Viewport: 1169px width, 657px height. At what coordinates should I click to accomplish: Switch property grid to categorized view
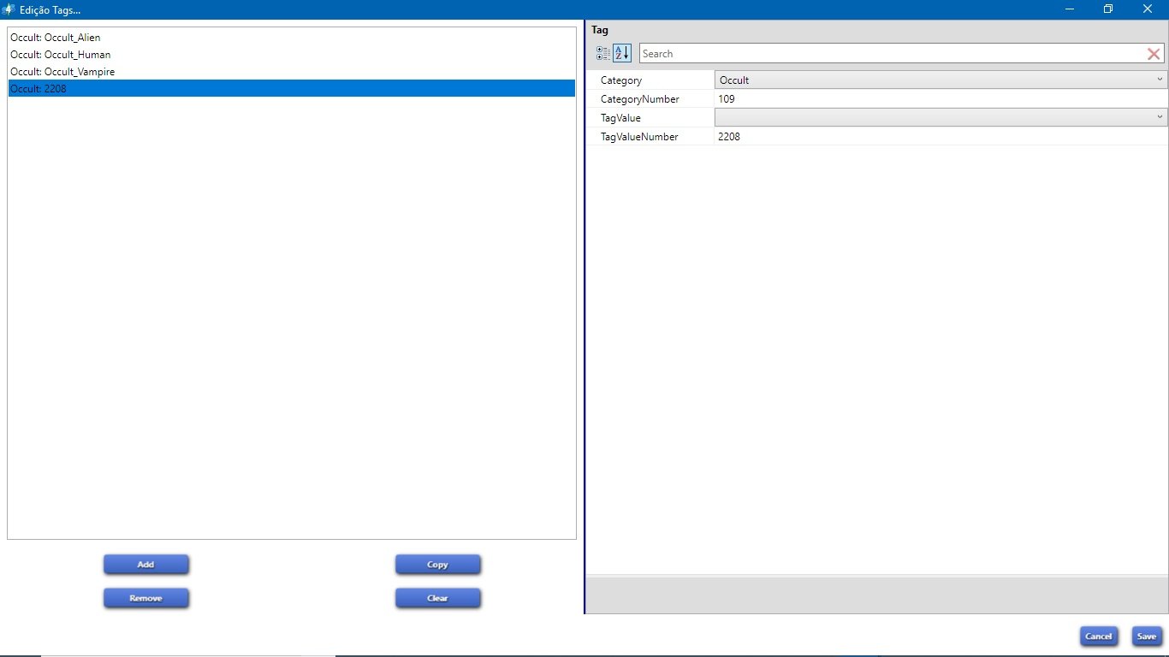603,53
